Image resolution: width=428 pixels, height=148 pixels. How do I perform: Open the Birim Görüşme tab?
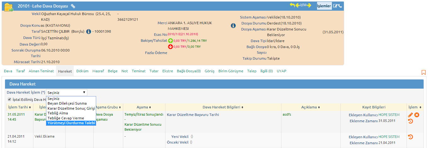point(231,71)
